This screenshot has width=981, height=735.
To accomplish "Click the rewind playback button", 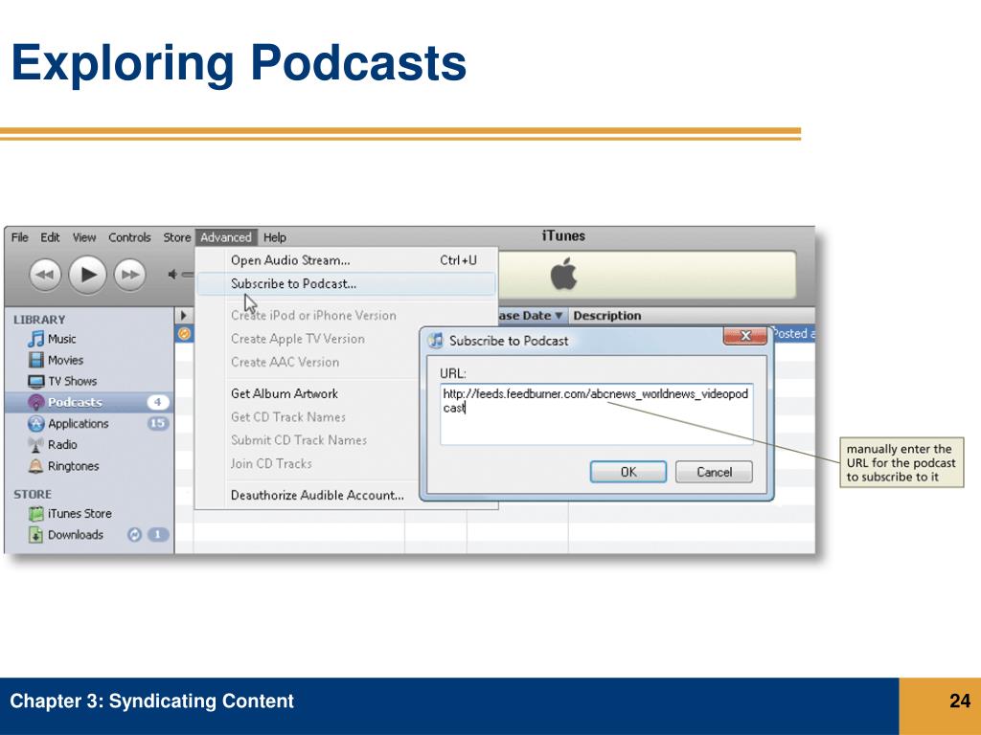I will tap(45, 275).
